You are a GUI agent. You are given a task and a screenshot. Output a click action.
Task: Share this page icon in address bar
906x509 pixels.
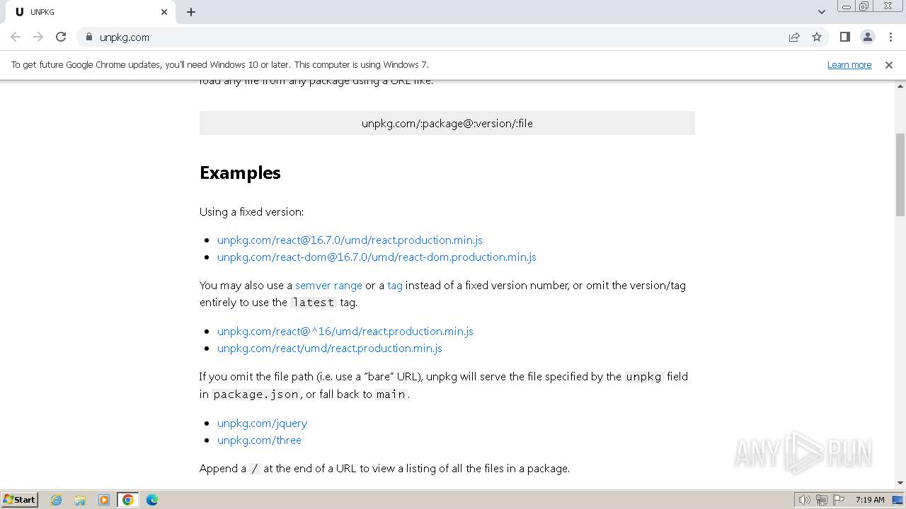[794, 37]
